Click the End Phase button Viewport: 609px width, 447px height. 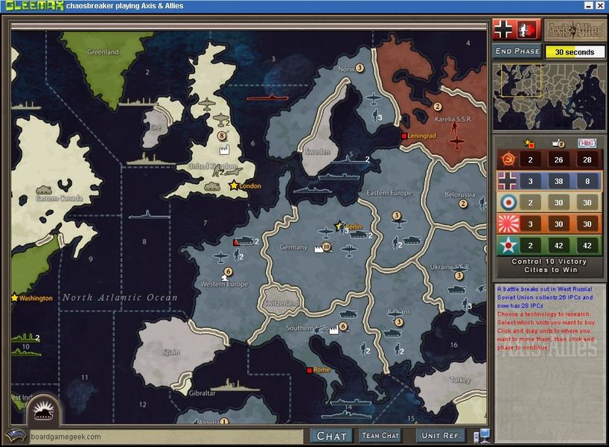[x=517, y=51]
